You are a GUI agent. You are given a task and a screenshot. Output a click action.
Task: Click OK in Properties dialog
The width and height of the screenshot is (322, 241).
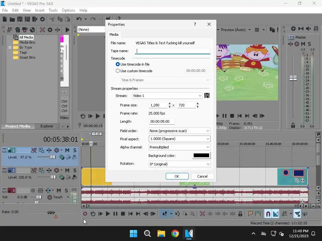pyautogui.click(x=177, y=176)
